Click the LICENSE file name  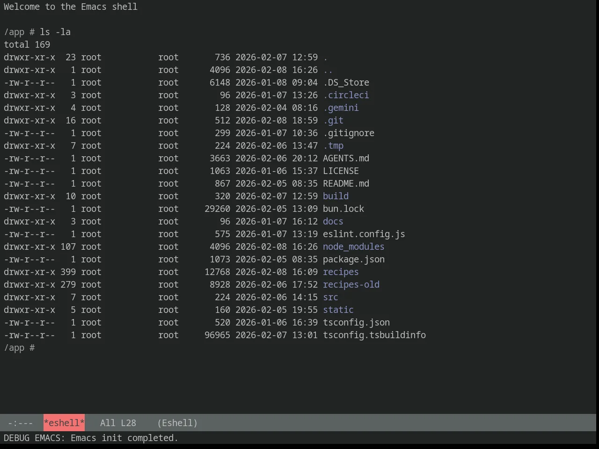341,171
